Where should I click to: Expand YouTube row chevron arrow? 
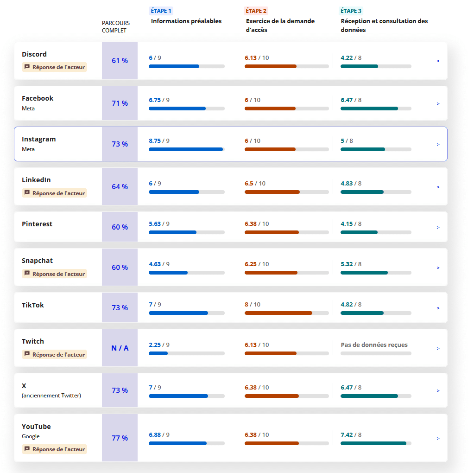[x=438, y=439]
